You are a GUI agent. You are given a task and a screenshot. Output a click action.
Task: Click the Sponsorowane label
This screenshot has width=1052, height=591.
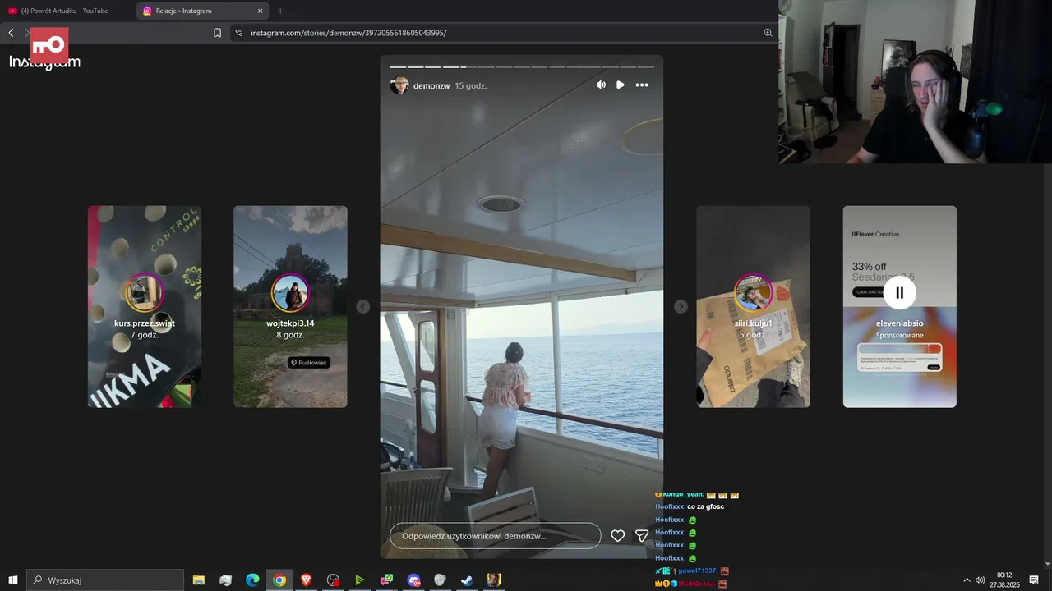click(x=900, y=336)
